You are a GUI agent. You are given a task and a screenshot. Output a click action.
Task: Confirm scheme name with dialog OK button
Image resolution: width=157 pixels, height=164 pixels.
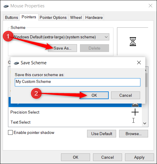pos(94,95)
